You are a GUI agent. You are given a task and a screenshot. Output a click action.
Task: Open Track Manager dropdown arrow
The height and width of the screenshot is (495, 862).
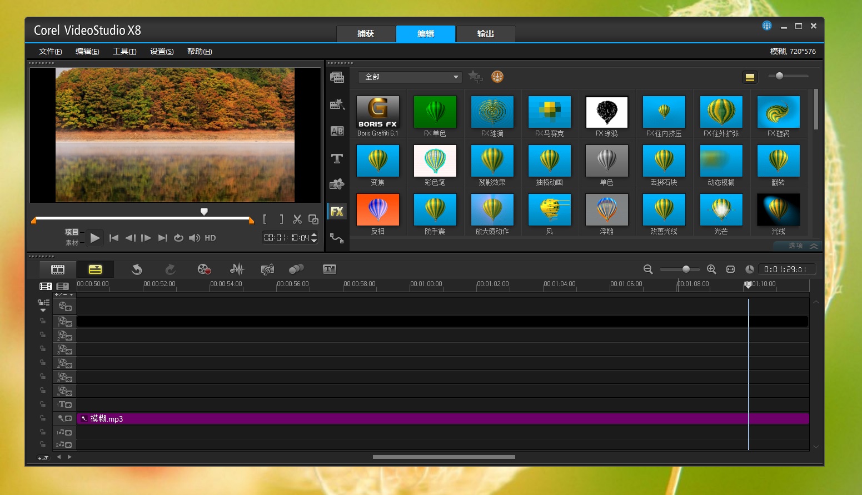point(43,310)
